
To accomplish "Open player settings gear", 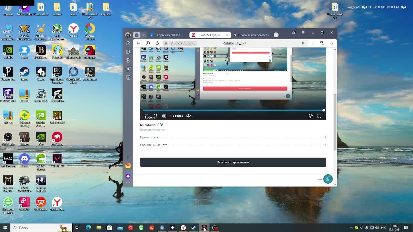I will click(x=311, y=116).
